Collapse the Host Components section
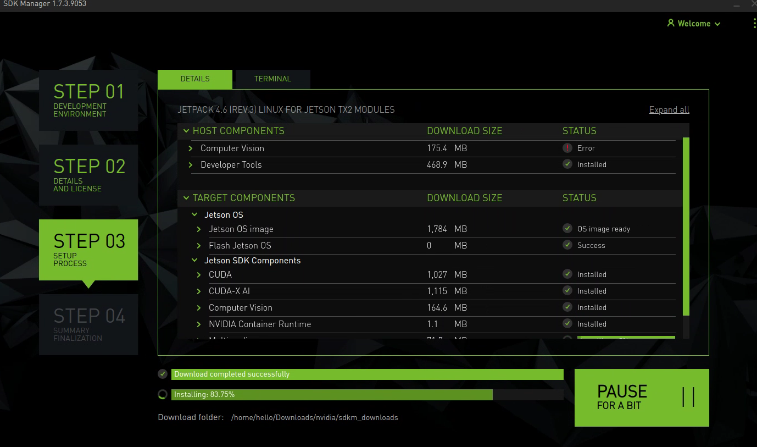 tap(186, 131)
